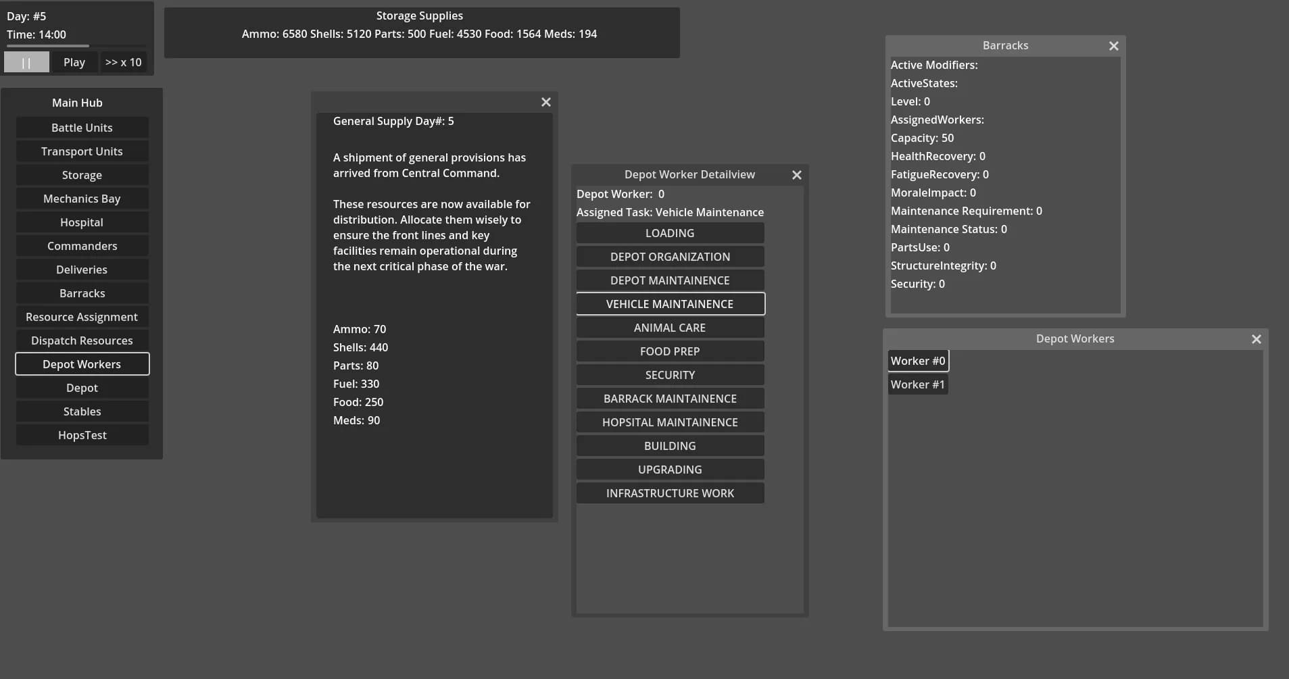This screenshot has width=1289, height=679.
Task: Select VEHICLE MAINTAINENCE task
Action: (670, 304)
